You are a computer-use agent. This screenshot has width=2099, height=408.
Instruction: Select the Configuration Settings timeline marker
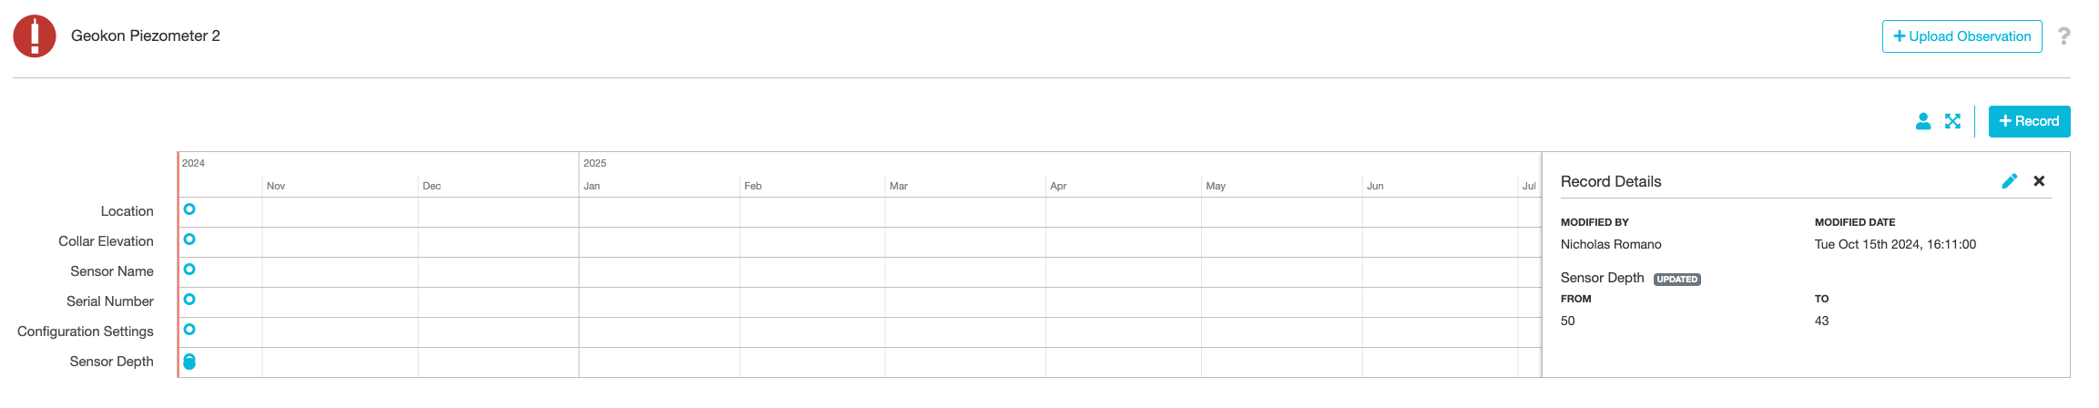click(189, 330)
